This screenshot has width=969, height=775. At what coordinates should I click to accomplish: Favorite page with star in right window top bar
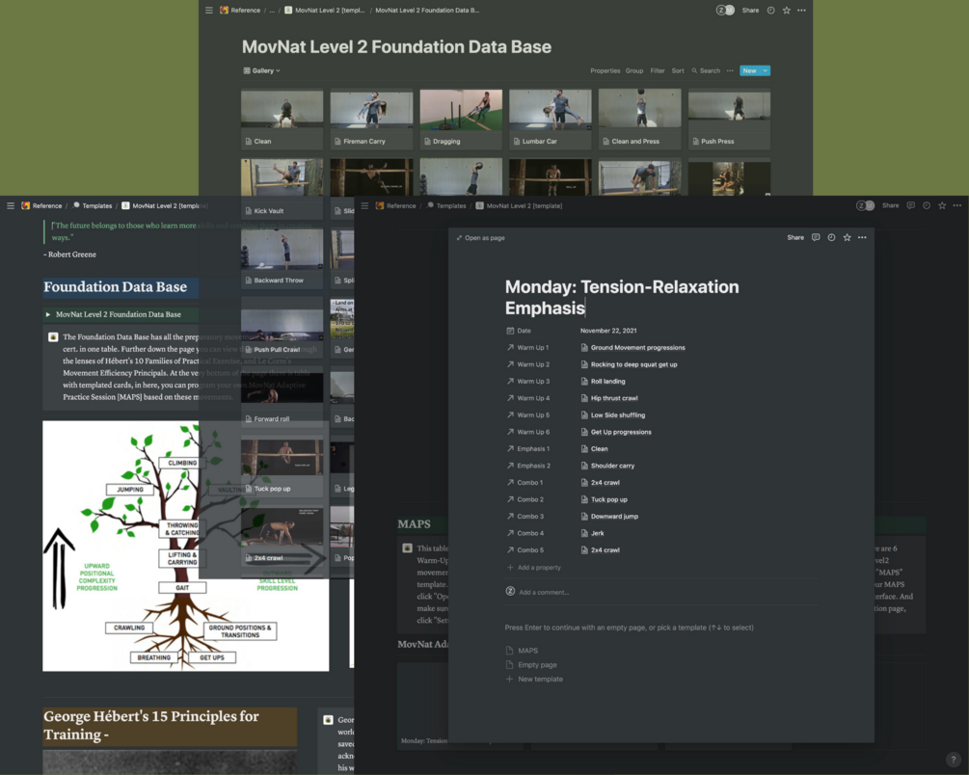click(x=942, y=206)
